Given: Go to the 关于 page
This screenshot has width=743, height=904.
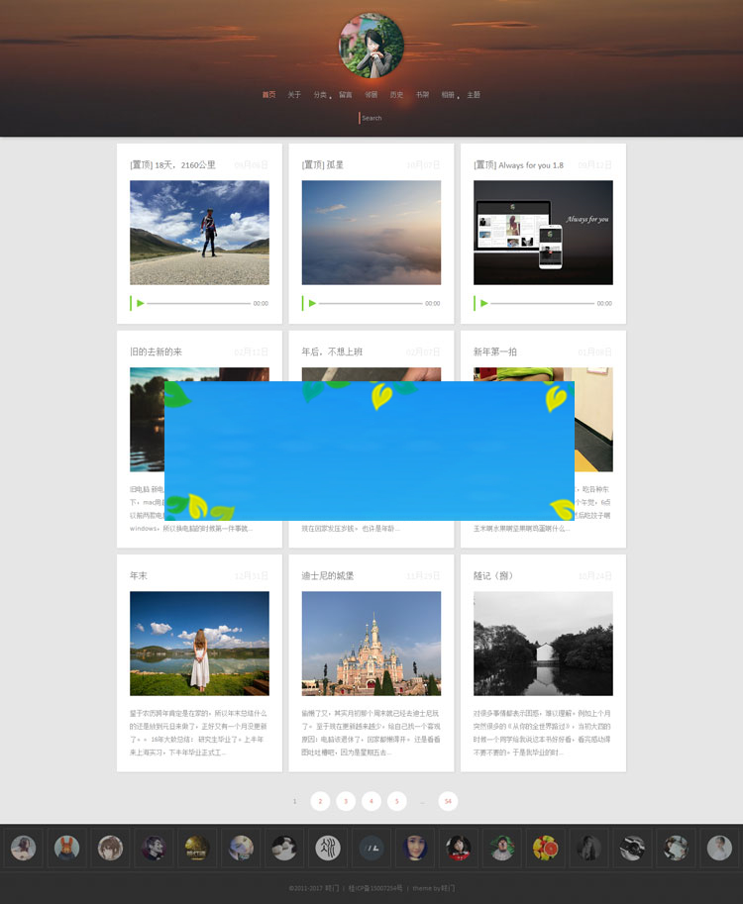Looking at the screenshot, I should click(294, 95).
